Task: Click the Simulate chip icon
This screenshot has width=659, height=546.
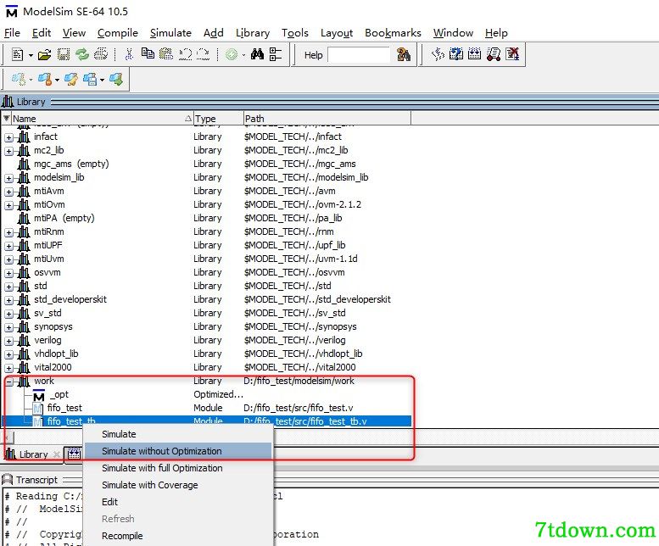Action: (x=474, y=53)
